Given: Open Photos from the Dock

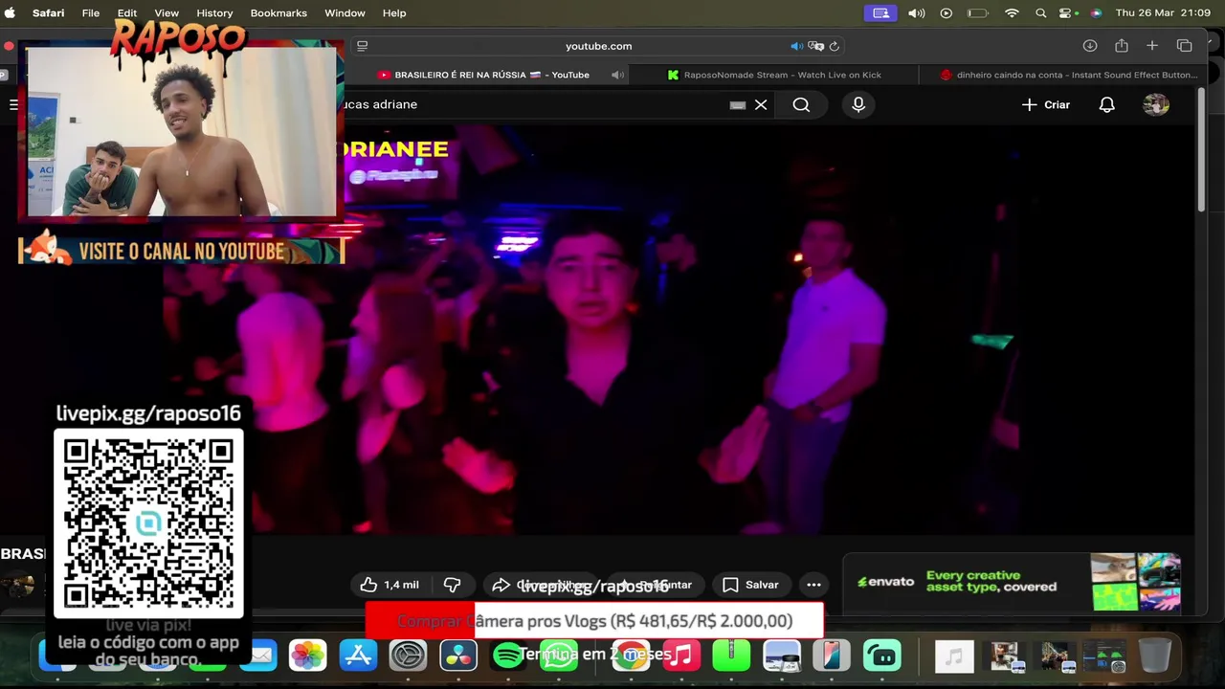Looking at the screenshot, I should pos(308,656).
